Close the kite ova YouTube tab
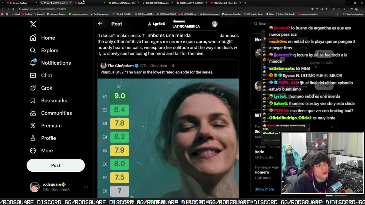The width and height of the screenshot is (365, 205). (36, 3)
